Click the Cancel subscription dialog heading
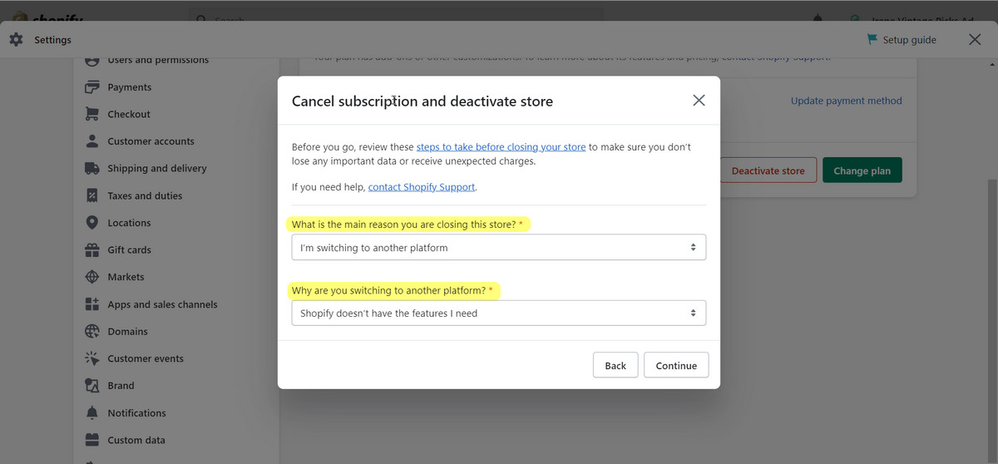998x464 pixels. pos(422,101)
